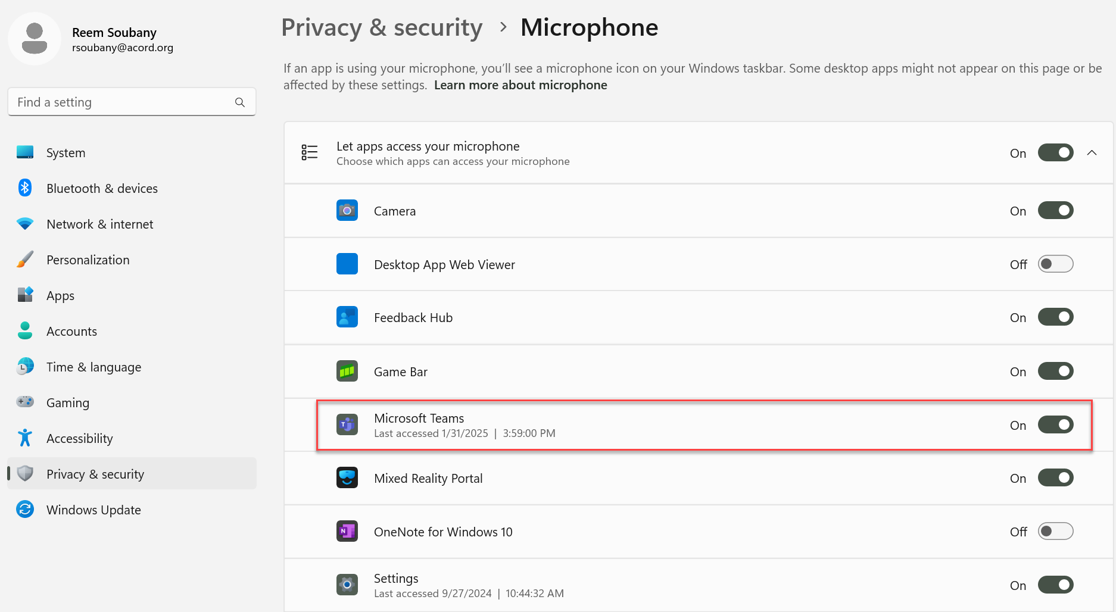The height and width of the screenshot is (612, 1116).
Task: Click the Microsoft Teams app icon
Action: (347, 424)
